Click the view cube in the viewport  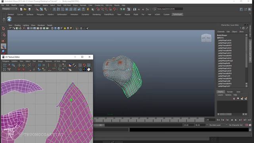[206, 38]
